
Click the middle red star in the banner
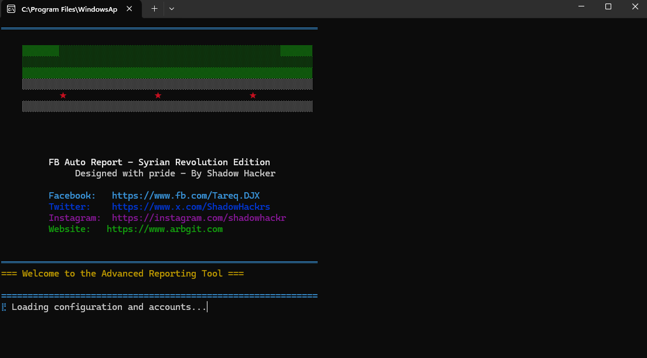[x=158, y=96]
